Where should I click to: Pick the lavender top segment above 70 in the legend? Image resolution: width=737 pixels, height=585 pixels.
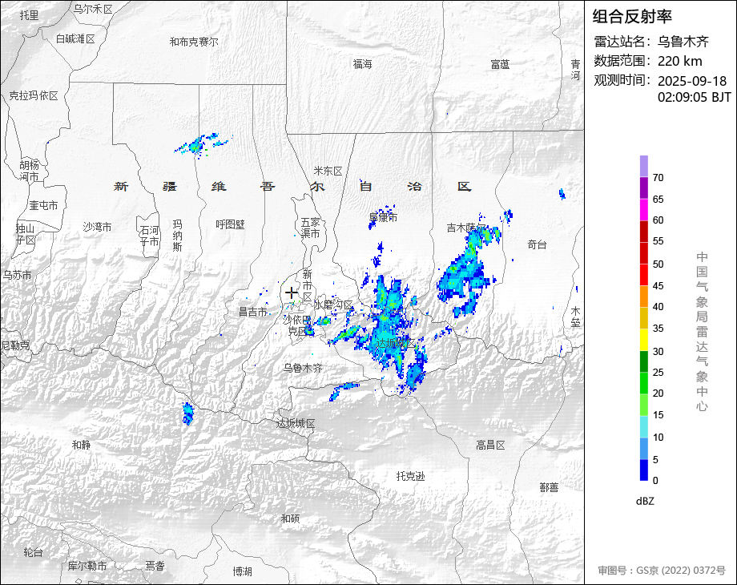[644, 166]
